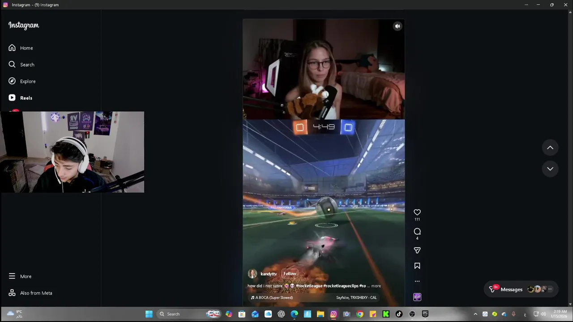
Task: Open the #rocketleagueclips hashtag
Action: pyautogui.click(x=341, y=286)
